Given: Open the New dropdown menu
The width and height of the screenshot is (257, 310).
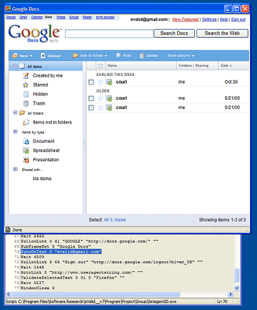Looking at the screenshot, I should (x=23, y=56).
